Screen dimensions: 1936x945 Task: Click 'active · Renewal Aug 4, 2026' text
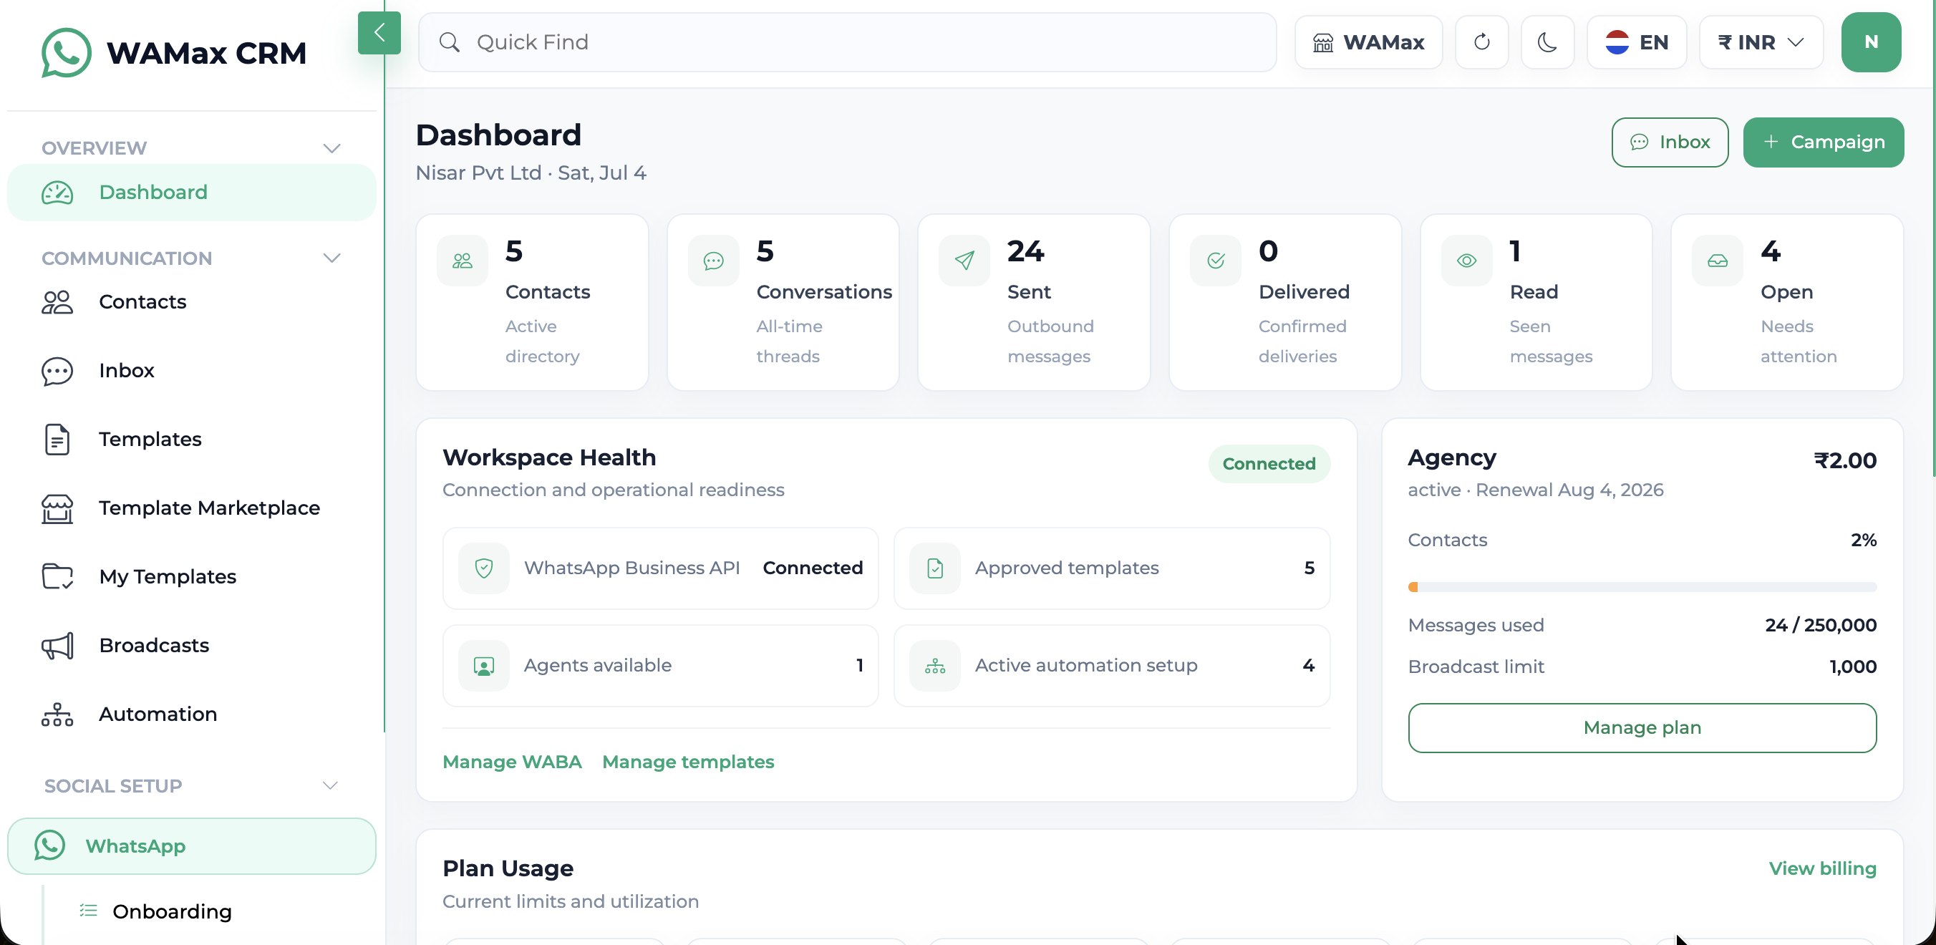point(1536,490)
